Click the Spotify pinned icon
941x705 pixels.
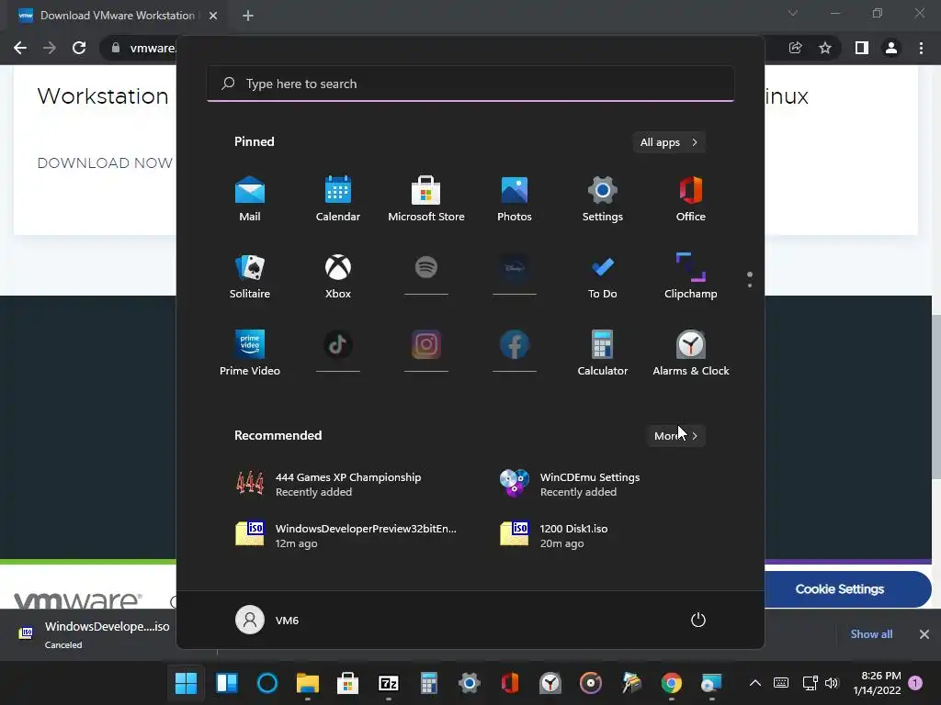click(x=426, y=267)
